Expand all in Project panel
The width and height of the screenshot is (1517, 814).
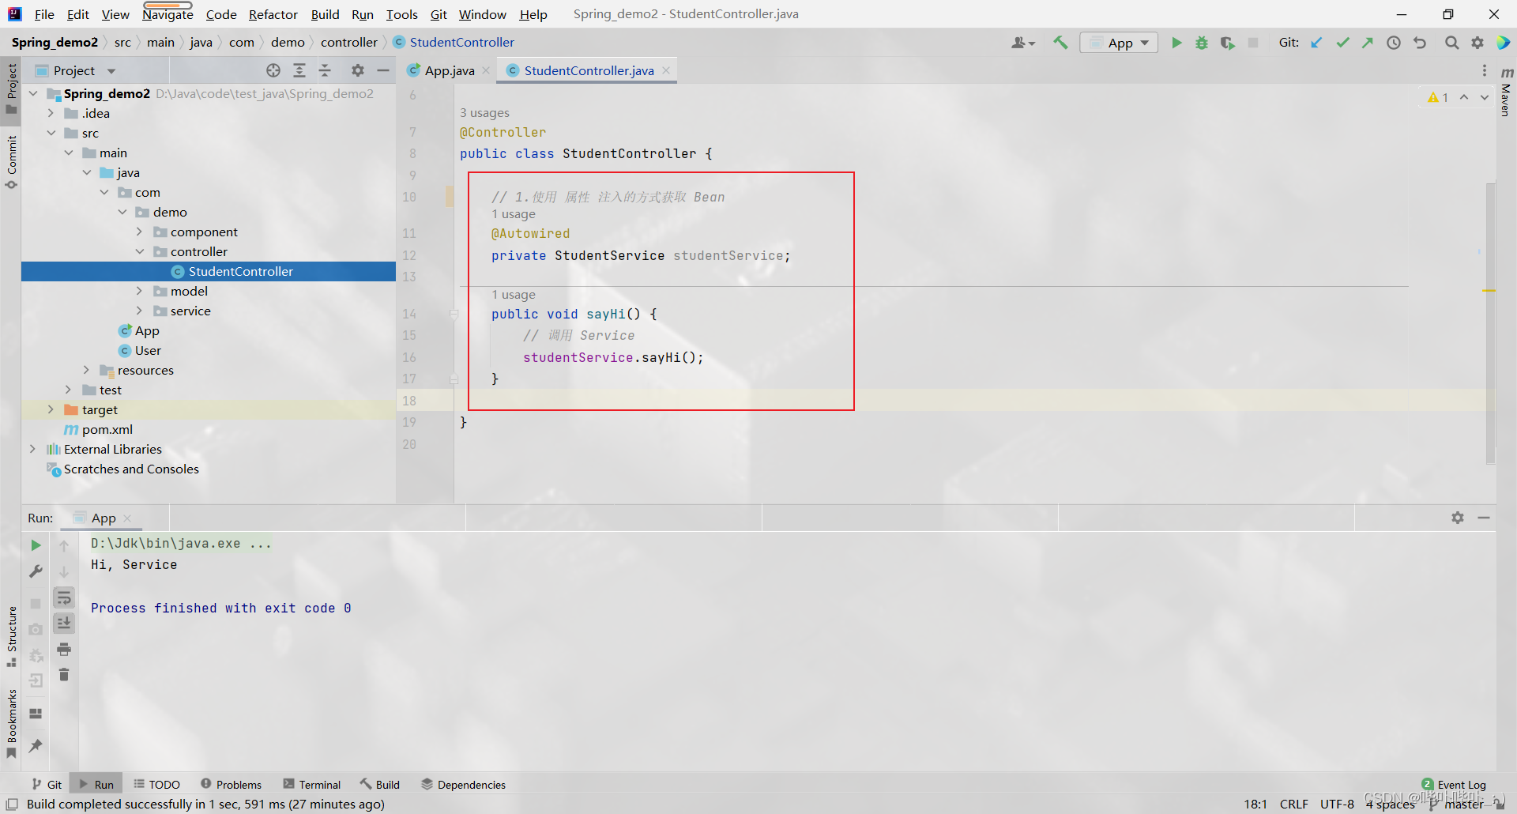click(x=299, y=70)
